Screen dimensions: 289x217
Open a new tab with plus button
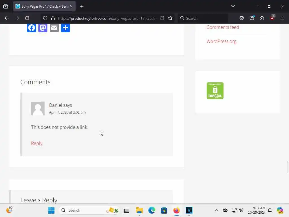pyautogui.click(x=82, y=6)
